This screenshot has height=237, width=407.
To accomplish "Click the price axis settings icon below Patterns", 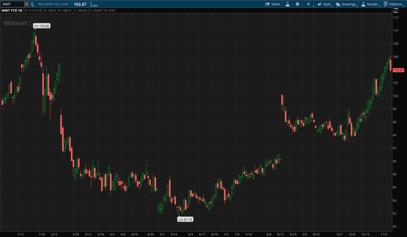I will (396, 10).
